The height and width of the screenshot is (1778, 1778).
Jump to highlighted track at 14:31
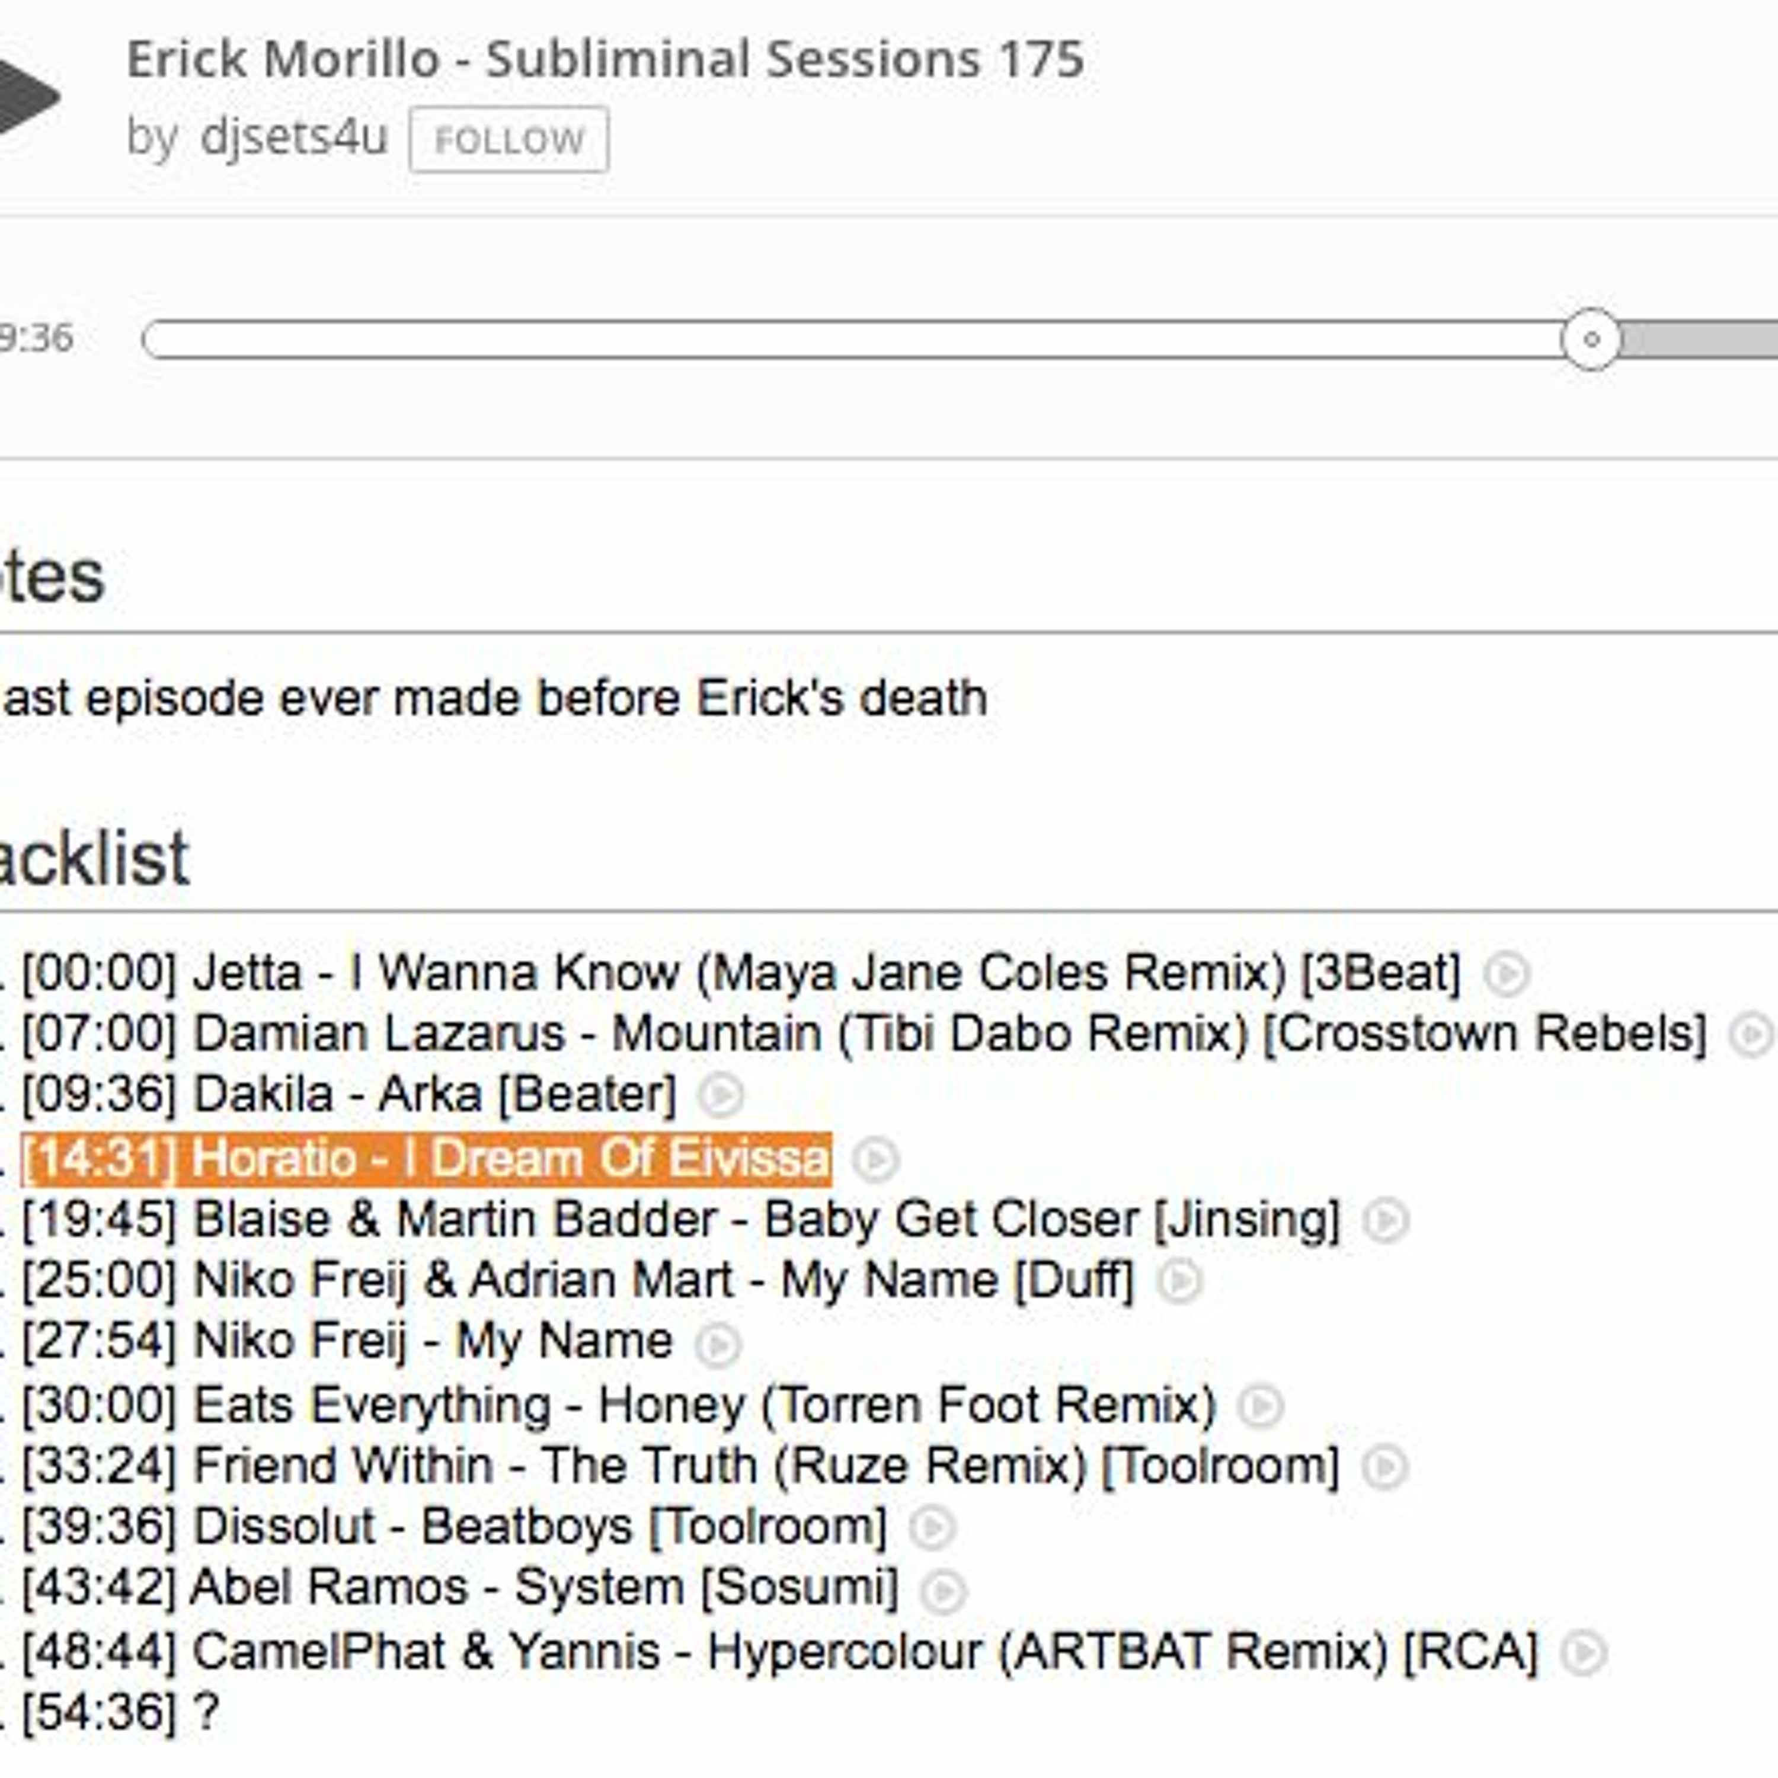click(427, 1159)
